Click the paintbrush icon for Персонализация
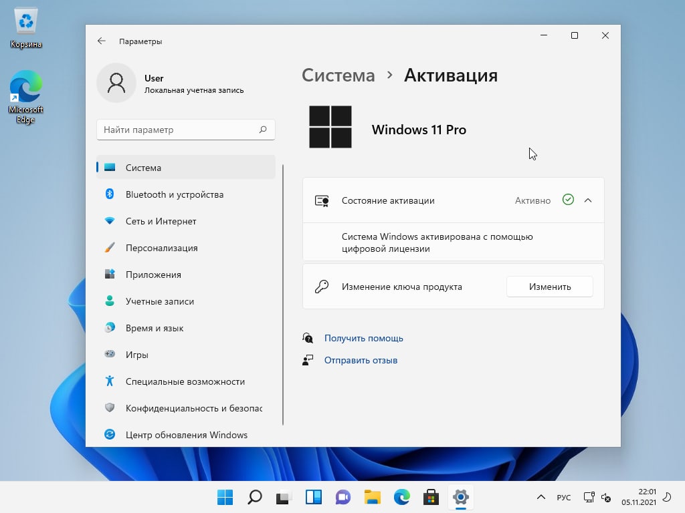This screenshot has width=685, height=513. [x=110, y=247]
